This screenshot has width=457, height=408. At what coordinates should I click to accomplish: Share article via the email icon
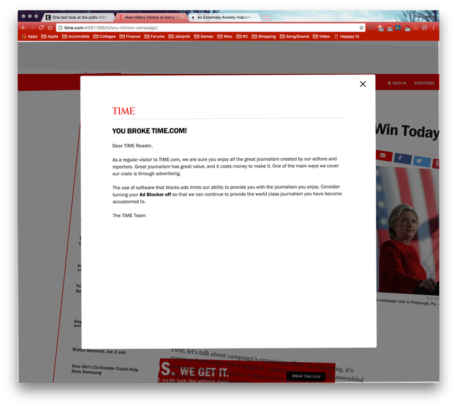pos(383,155)
